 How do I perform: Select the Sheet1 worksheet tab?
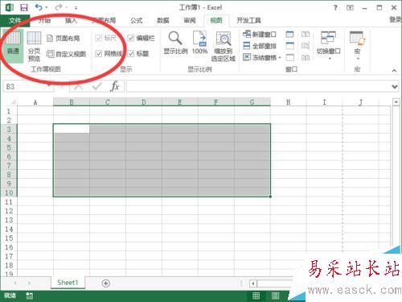coord(68,283)
